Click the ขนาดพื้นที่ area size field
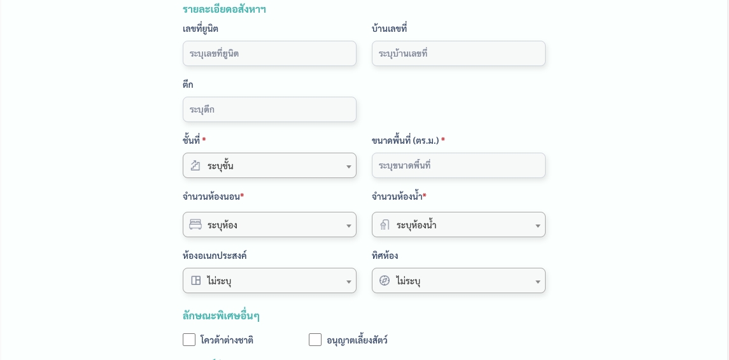The height and width of the screenshot is (360, 729). tap(458, 165)
